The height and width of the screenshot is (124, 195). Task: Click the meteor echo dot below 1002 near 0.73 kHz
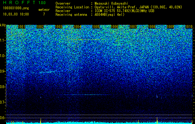point(41,98)
